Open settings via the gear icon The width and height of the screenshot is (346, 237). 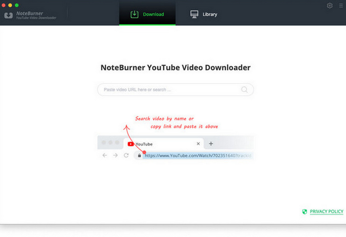[x=330, y=5]
